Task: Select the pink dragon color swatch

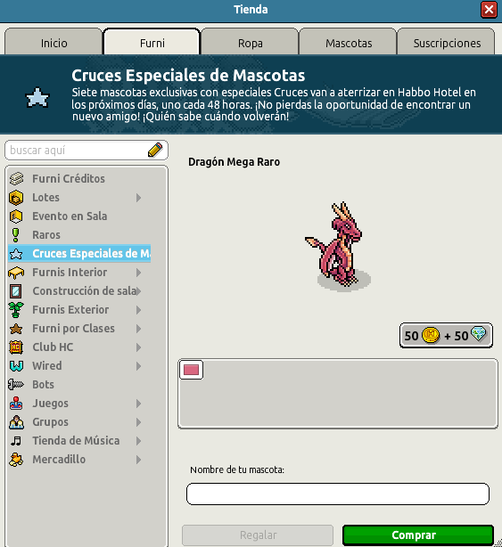Action: (191, 370)
